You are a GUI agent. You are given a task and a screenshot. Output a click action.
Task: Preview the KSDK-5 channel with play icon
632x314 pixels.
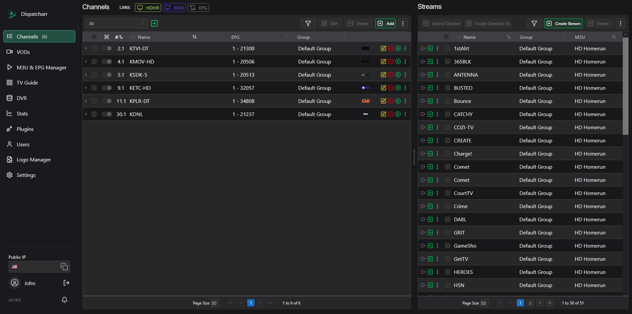tap(398, 75)
